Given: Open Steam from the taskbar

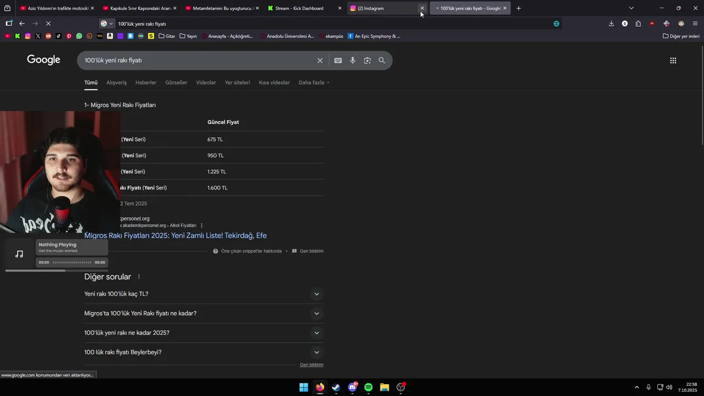Looking at the screenshot, I should pyautogui.click(x=336, y=387).
